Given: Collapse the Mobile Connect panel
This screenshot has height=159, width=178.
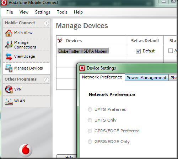Looking at the screenshot, I should [46, 23].
